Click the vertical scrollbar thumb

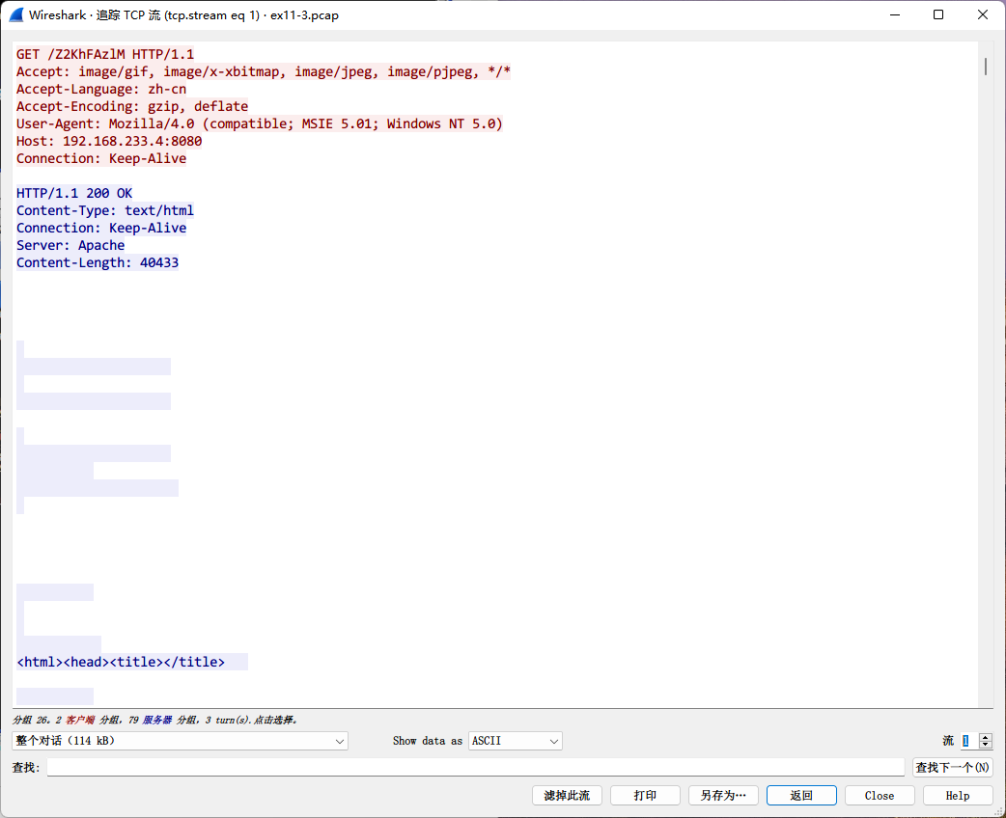tap(986, 66)
